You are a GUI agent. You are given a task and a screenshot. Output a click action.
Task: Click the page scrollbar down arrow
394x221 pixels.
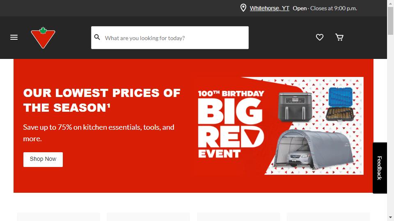390,217
